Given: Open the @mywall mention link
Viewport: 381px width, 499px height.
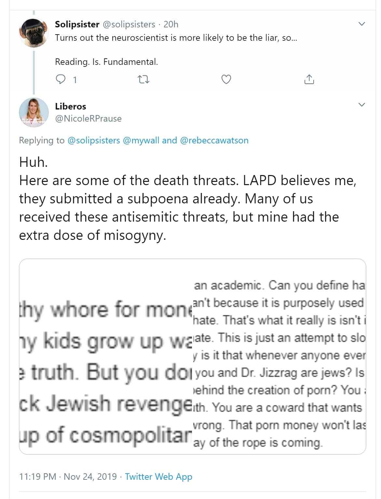Looking at the screenshot, I should click(x=141, y=140).
